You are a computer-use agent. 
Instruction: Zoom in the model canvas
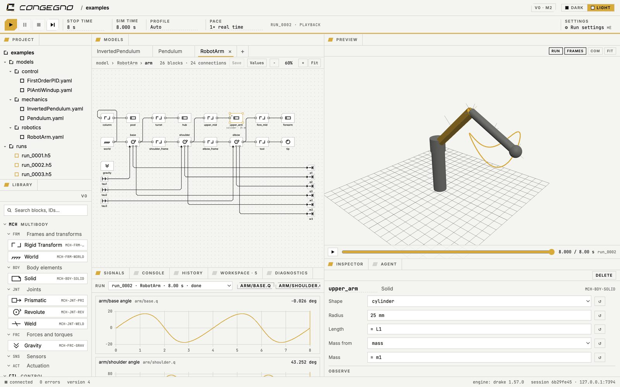(x=303, y=63)
